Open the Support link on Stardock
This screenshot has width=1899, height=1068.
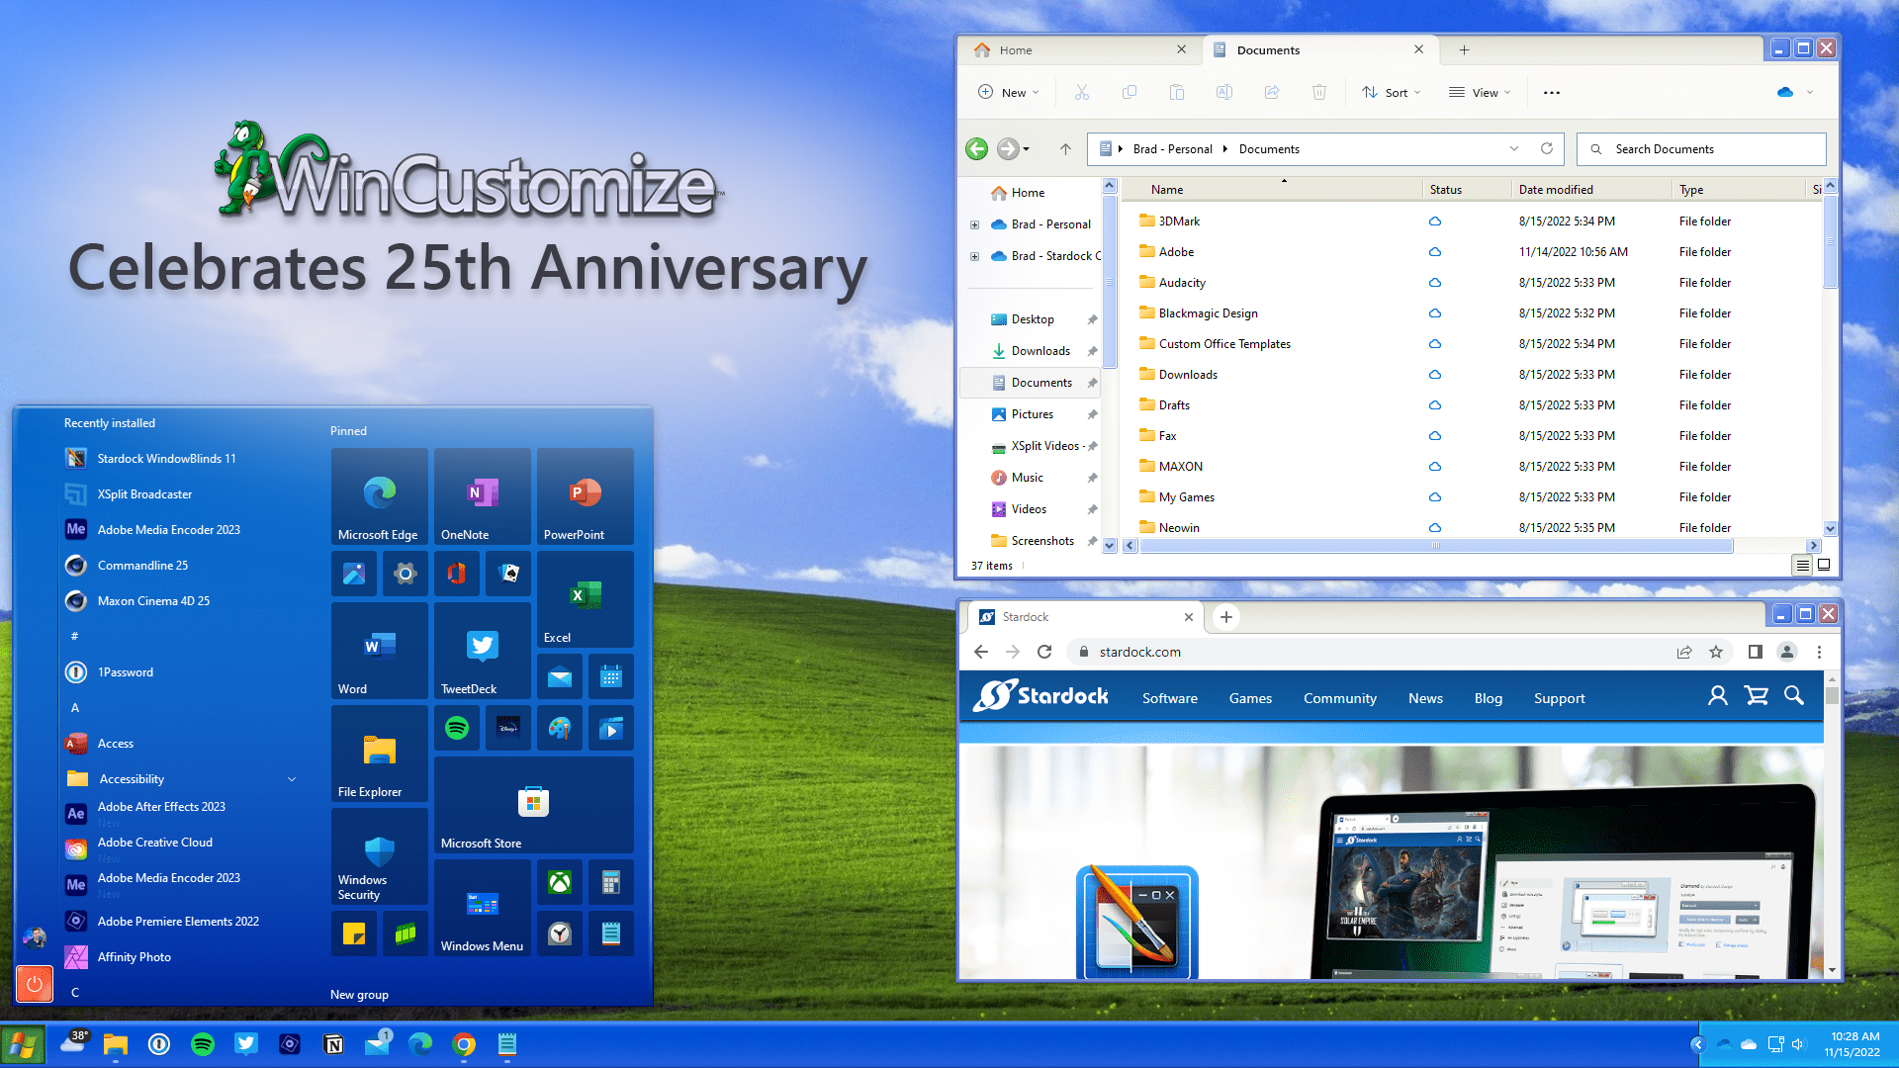[1559, 698]
